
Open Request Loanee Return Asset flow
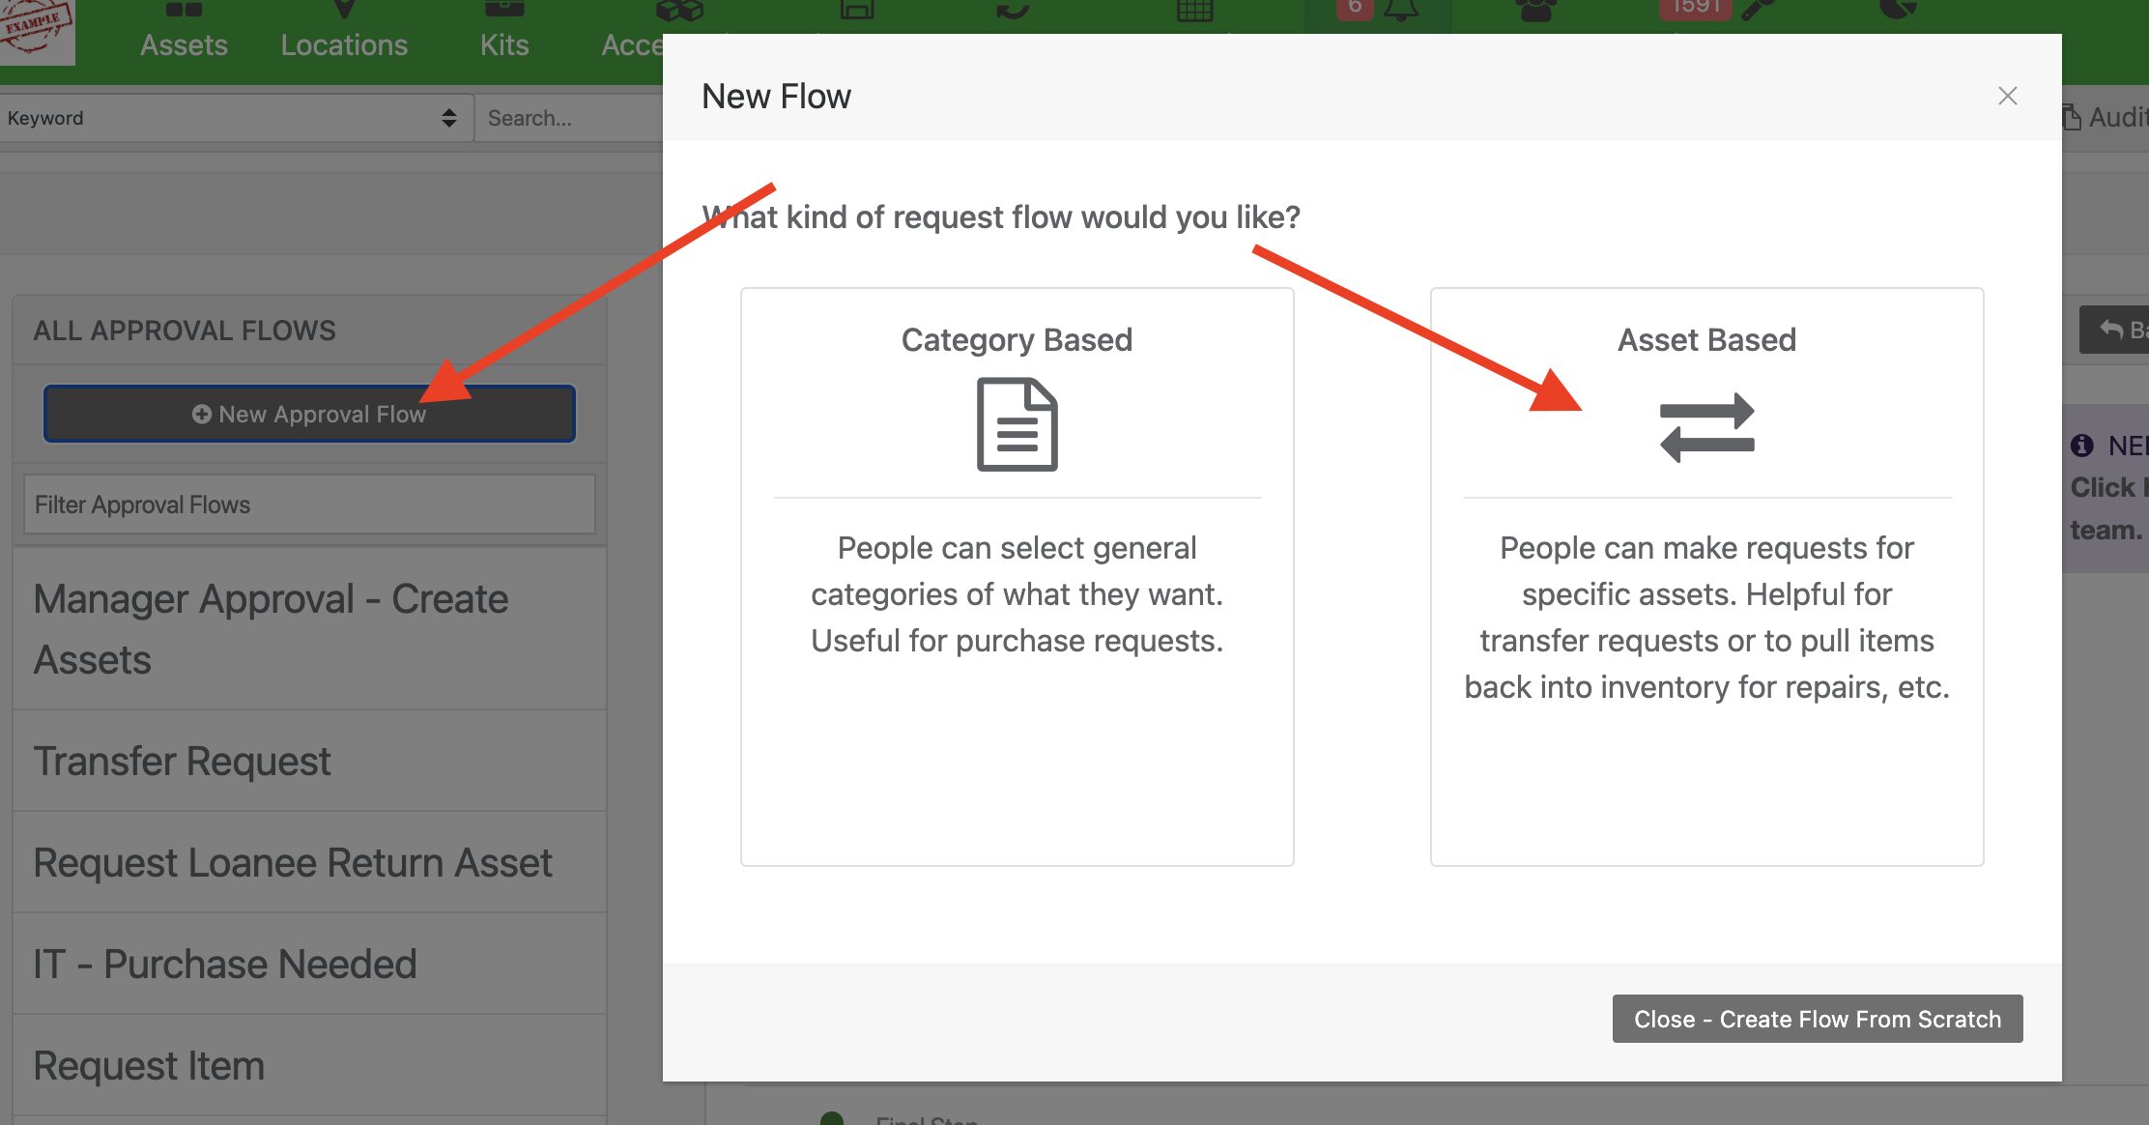(309, 863)
